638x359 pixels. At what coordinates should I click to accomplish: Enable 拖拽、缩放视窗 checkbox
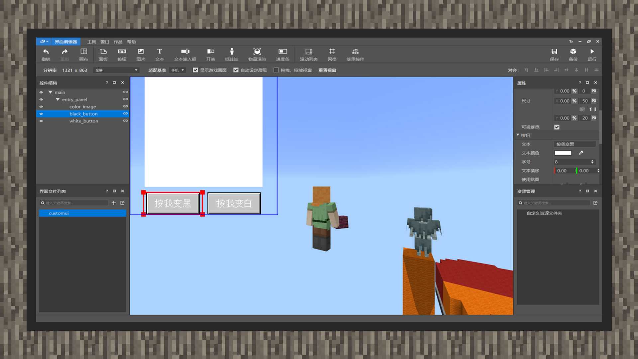tap(276, 70)
